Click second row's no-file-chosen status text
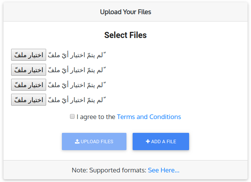This screenshot has width=251, height=182. tap(76, 70)
